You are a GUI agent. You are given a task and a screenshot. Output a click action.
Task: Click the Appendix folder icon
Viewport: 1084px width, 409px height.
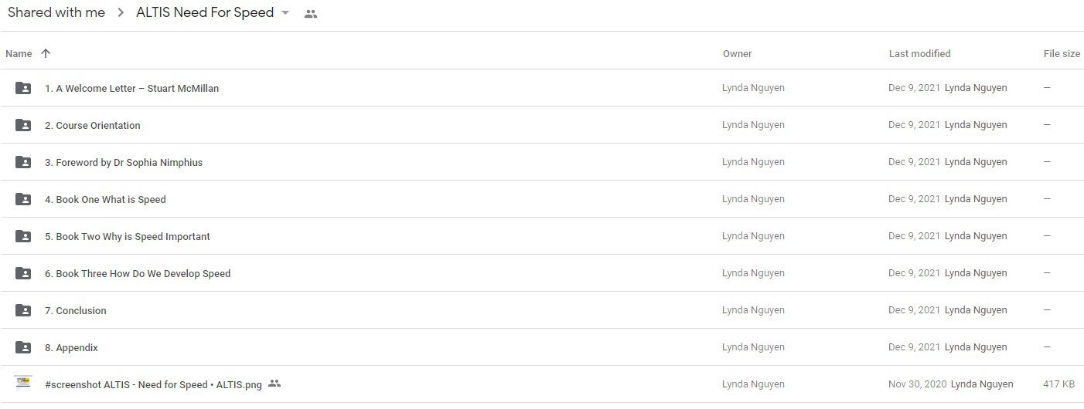[23, 347]
